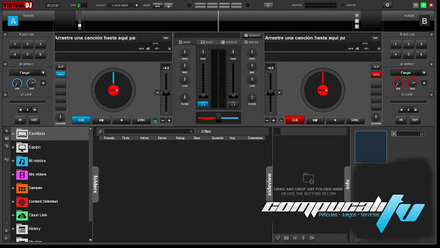The width and height of the screenshot is (440, 248).
Task: Select the Equipo computer icon
Action: tap(22, 147)
